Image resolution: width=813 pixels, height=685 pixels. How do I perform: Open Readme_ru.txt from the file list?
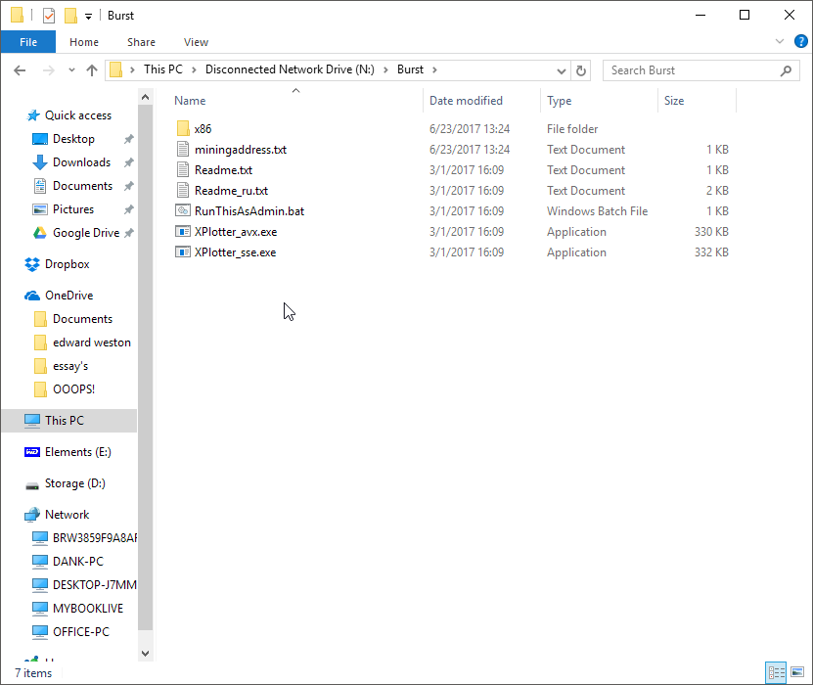tap(227, 190)
